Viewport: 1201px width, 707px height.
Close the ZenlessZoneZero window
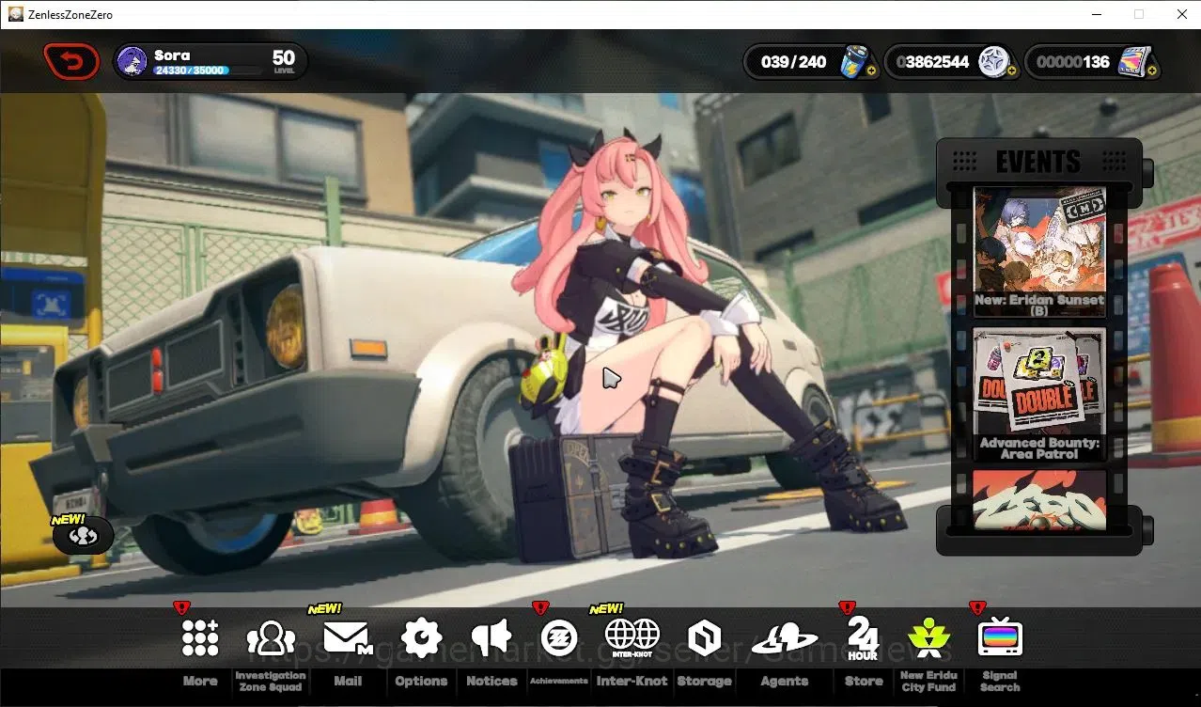(1181, 14)
